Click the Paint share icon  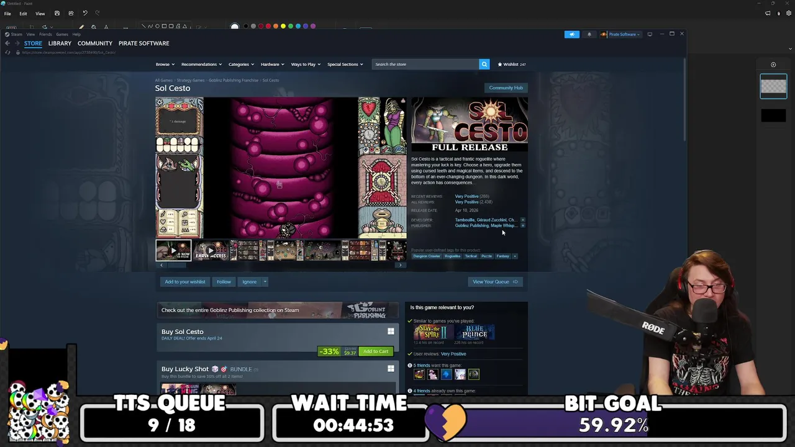[71, 13]
